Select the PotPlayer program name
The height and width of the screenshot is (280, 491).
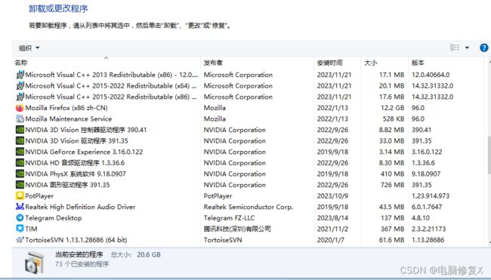(39, 195)
